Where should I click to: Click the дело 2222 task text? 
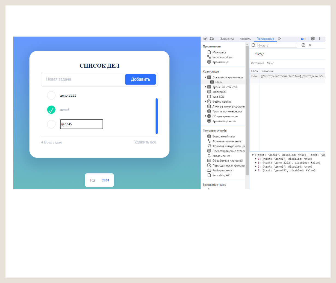68,95
